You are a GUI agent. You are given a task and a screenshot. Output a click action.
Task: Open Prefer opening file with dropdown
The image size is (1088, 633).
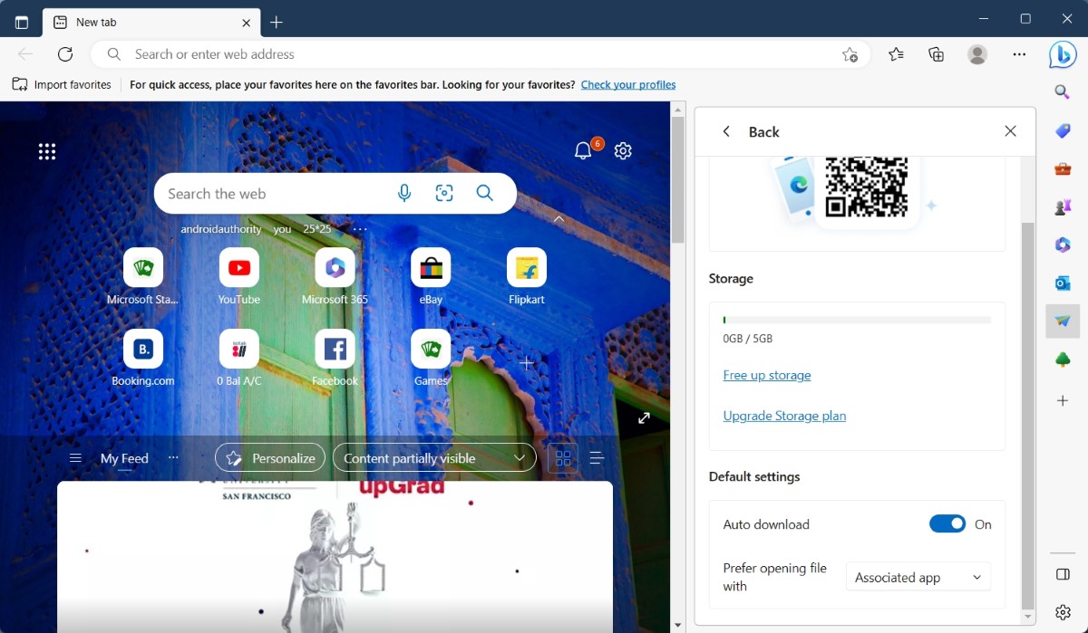coord(918,577)
